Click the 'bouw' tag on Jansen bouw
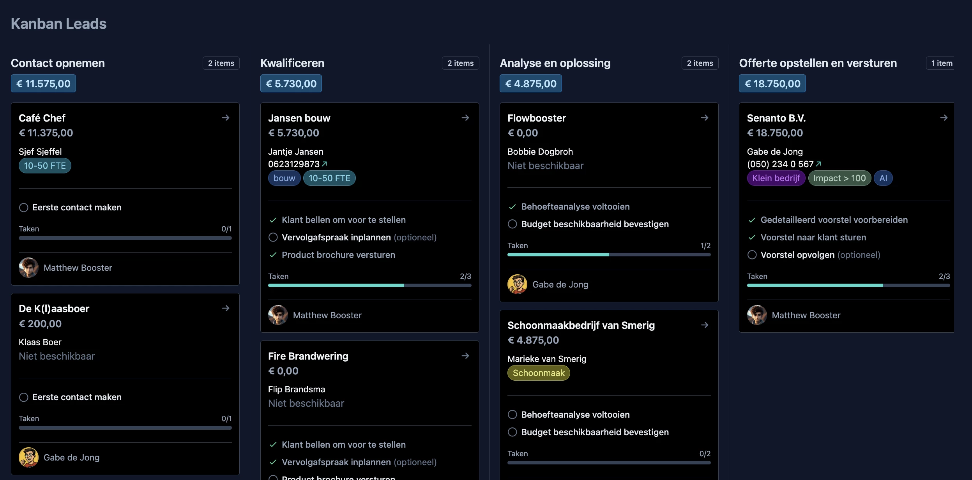Viewport: 972px width, 480px height. [285, 178]
